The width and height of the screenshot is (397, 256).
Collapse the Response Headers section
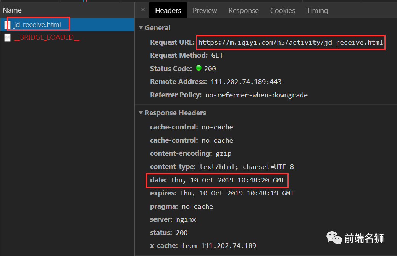click(x=141, y=113)
